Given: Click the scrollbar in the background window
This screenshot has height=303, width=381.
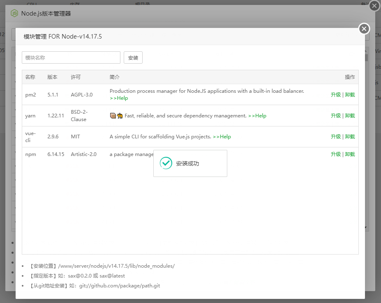Looking at the screenshot, I should point(367,57).
